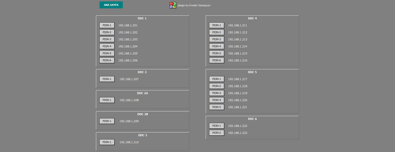Open PION-1 in the DDC 1 panel
Viewport: 395px width, 152px height.
pyautogui.click(x=107, y=25)
